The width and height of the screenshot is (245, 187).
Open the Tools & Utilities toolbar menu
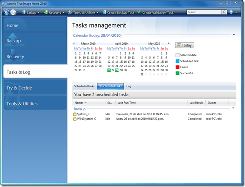[83, 12]
